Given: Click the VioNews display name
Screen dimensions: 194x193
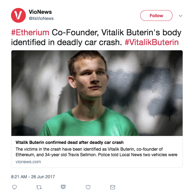Looking at the screenshot, I should click(40, 12).
